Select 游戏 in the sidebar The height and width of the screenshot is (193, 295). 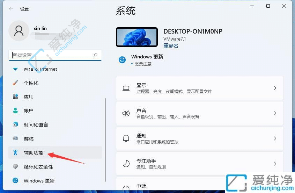point(55,138)
